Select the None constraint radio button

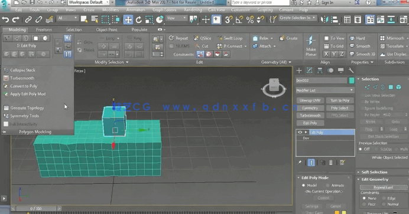click(x=364, y=198)
